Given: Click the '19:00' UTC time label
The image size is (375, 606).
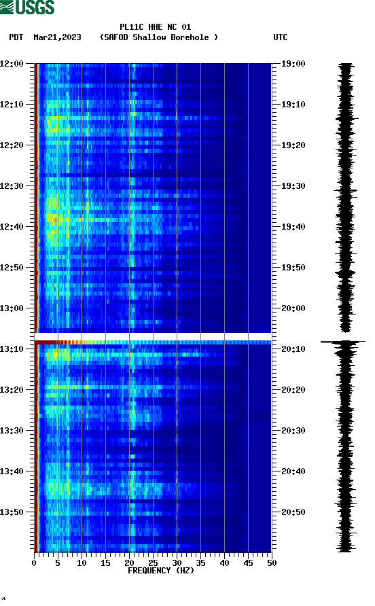Looking at the screenshot, I should tap(293, 64).
